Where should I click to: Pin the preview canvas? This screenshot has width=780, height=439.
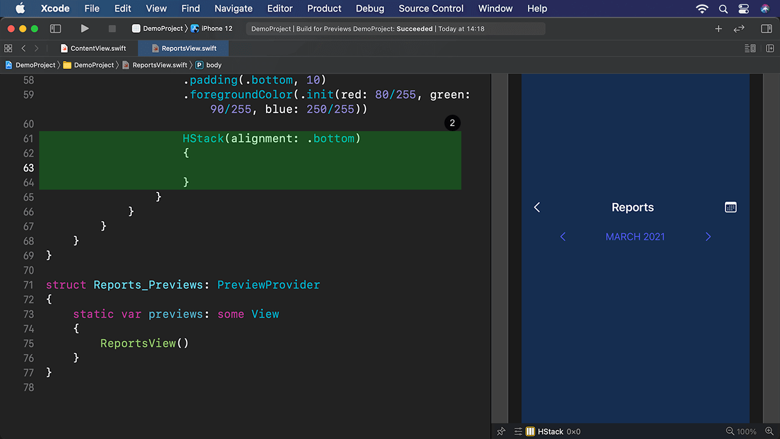tap(501, 431)
